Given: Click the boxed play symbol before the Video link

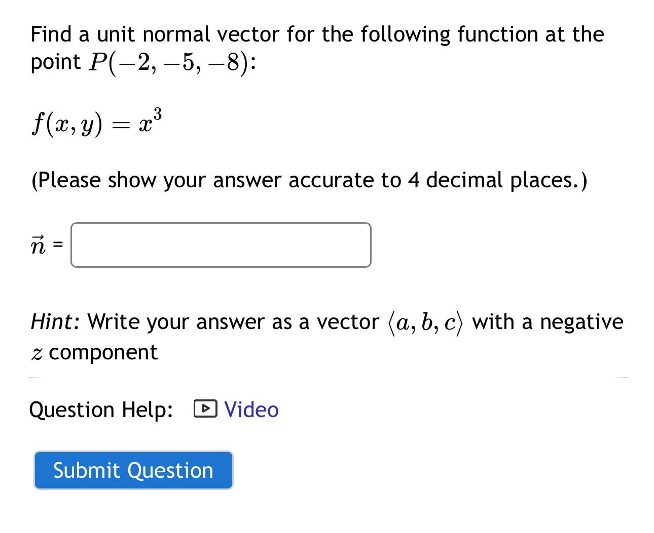Looking at the screenshot, I should (x=206, y=409).
